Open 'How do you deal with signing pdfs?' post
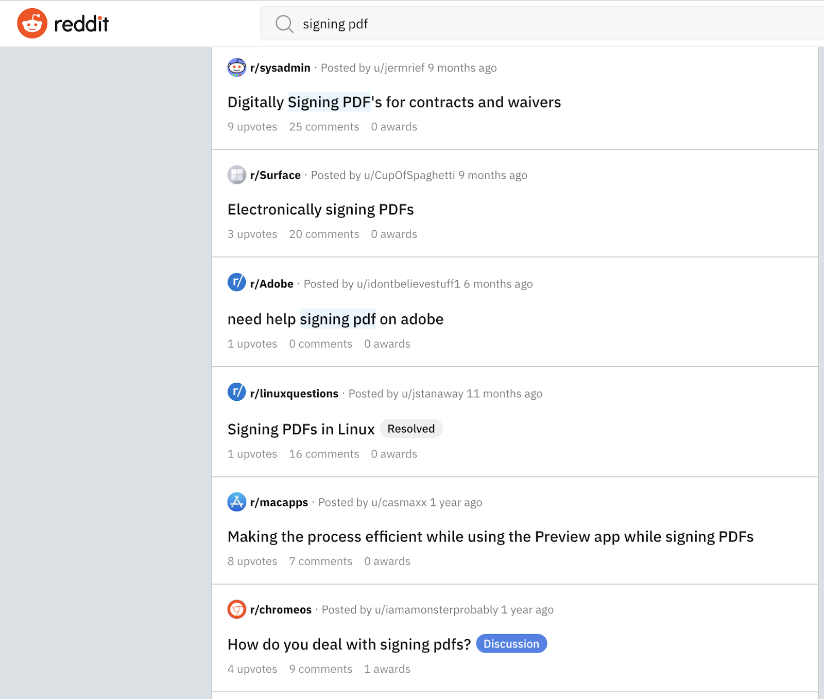The height and width of the screenshot is (699, 824). [x=349, y=644]
